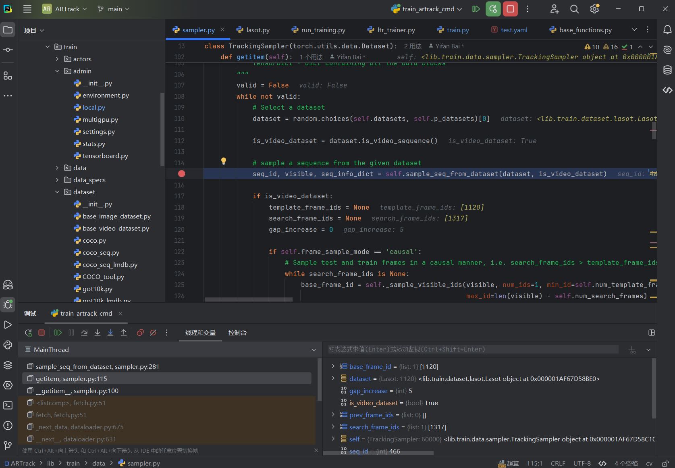Open ARTrack project dropdown
Viewport: 675px width, 468px height.
click(x=65, y=9)
